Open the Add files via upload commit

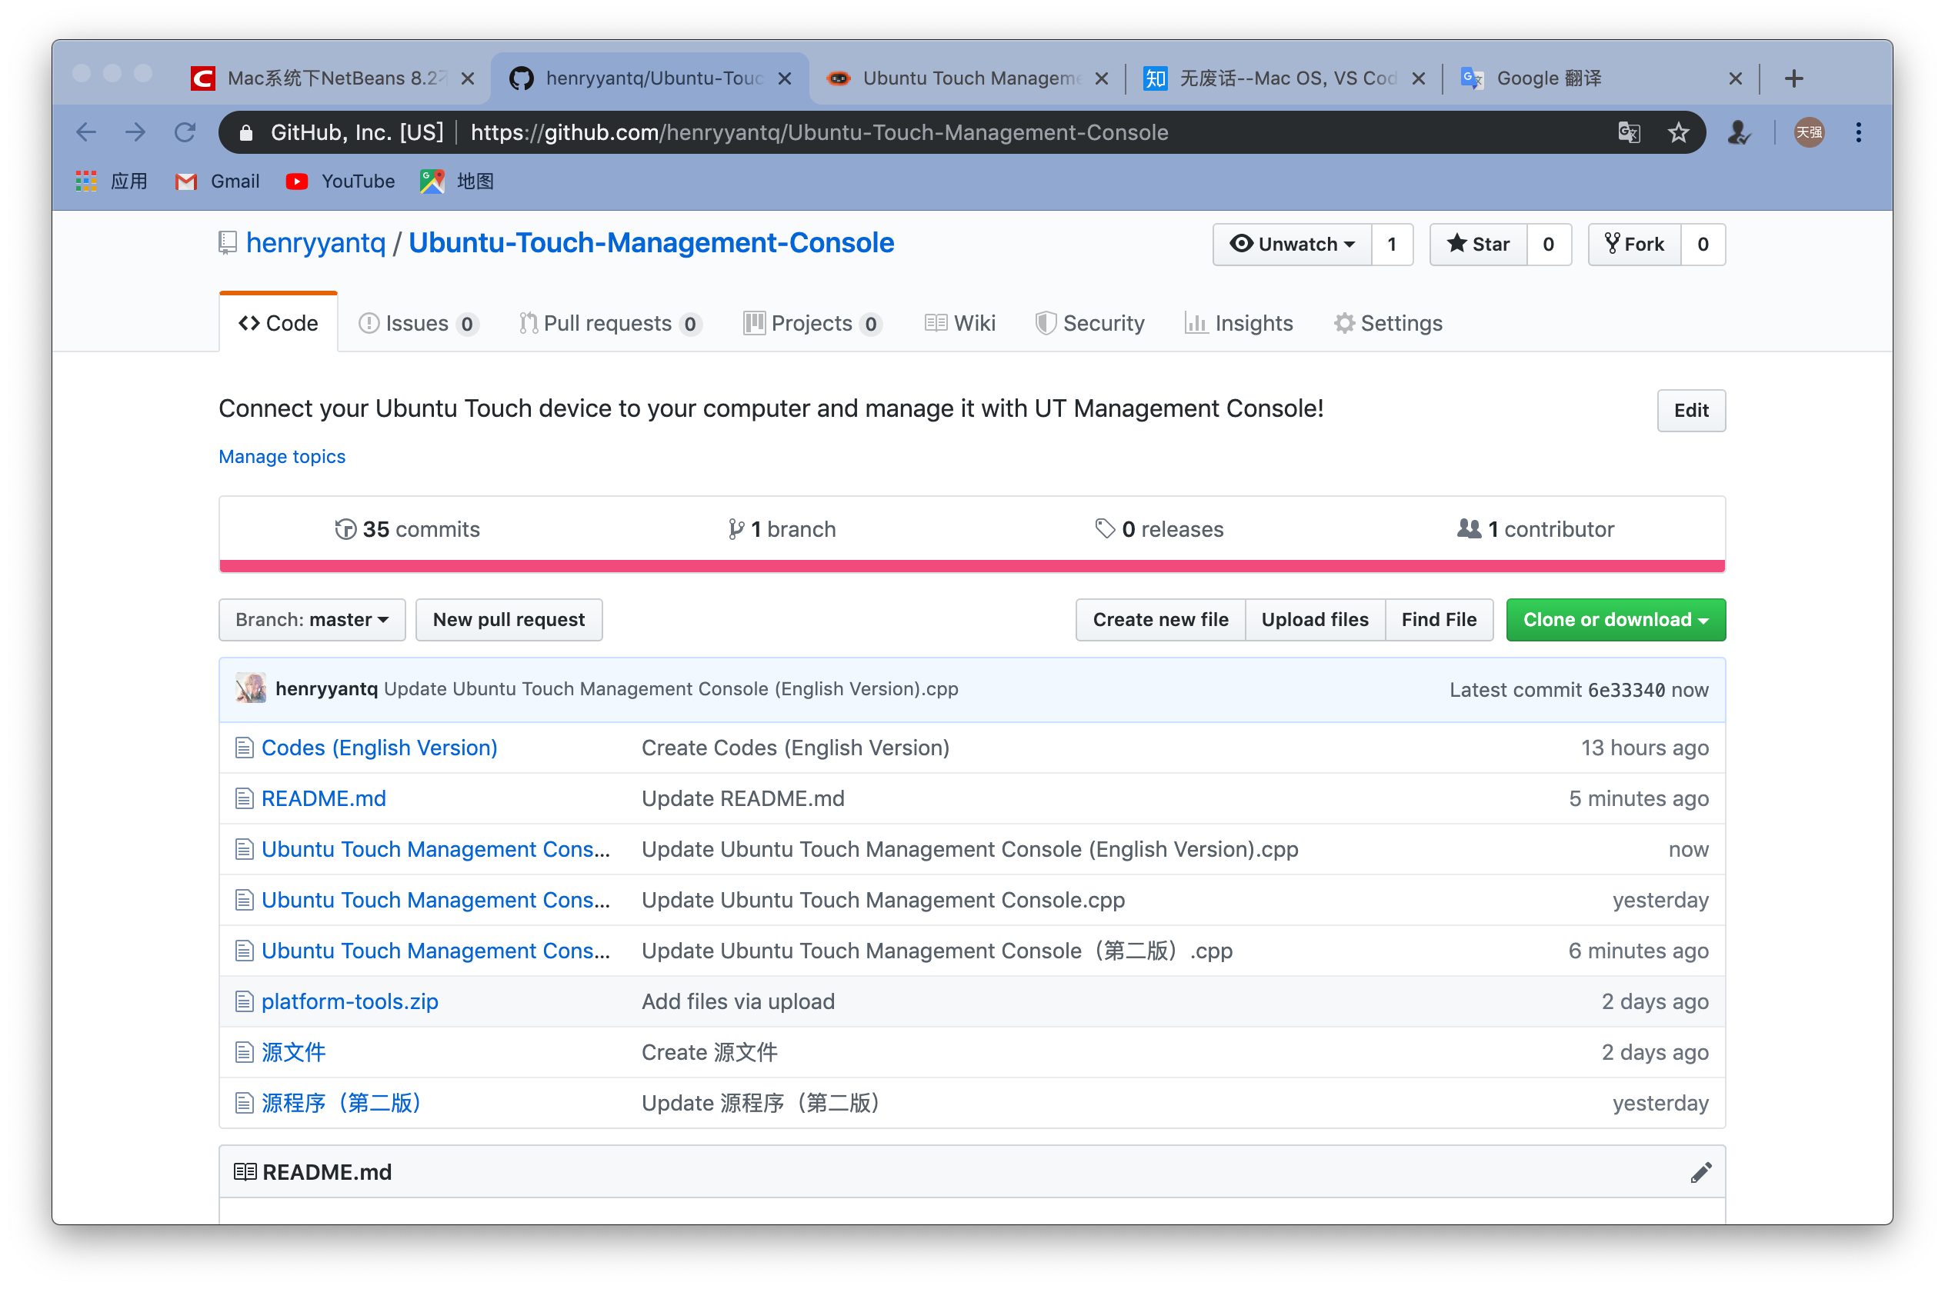click(738, 1001)
